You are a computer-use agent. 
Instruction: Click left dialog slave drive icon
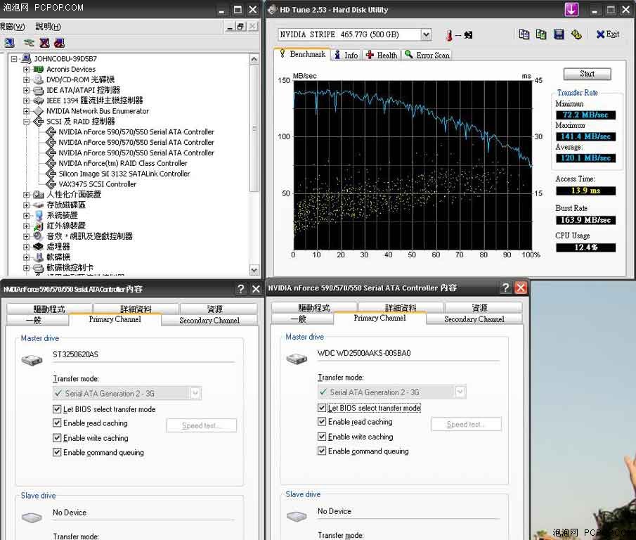(32, 517)
